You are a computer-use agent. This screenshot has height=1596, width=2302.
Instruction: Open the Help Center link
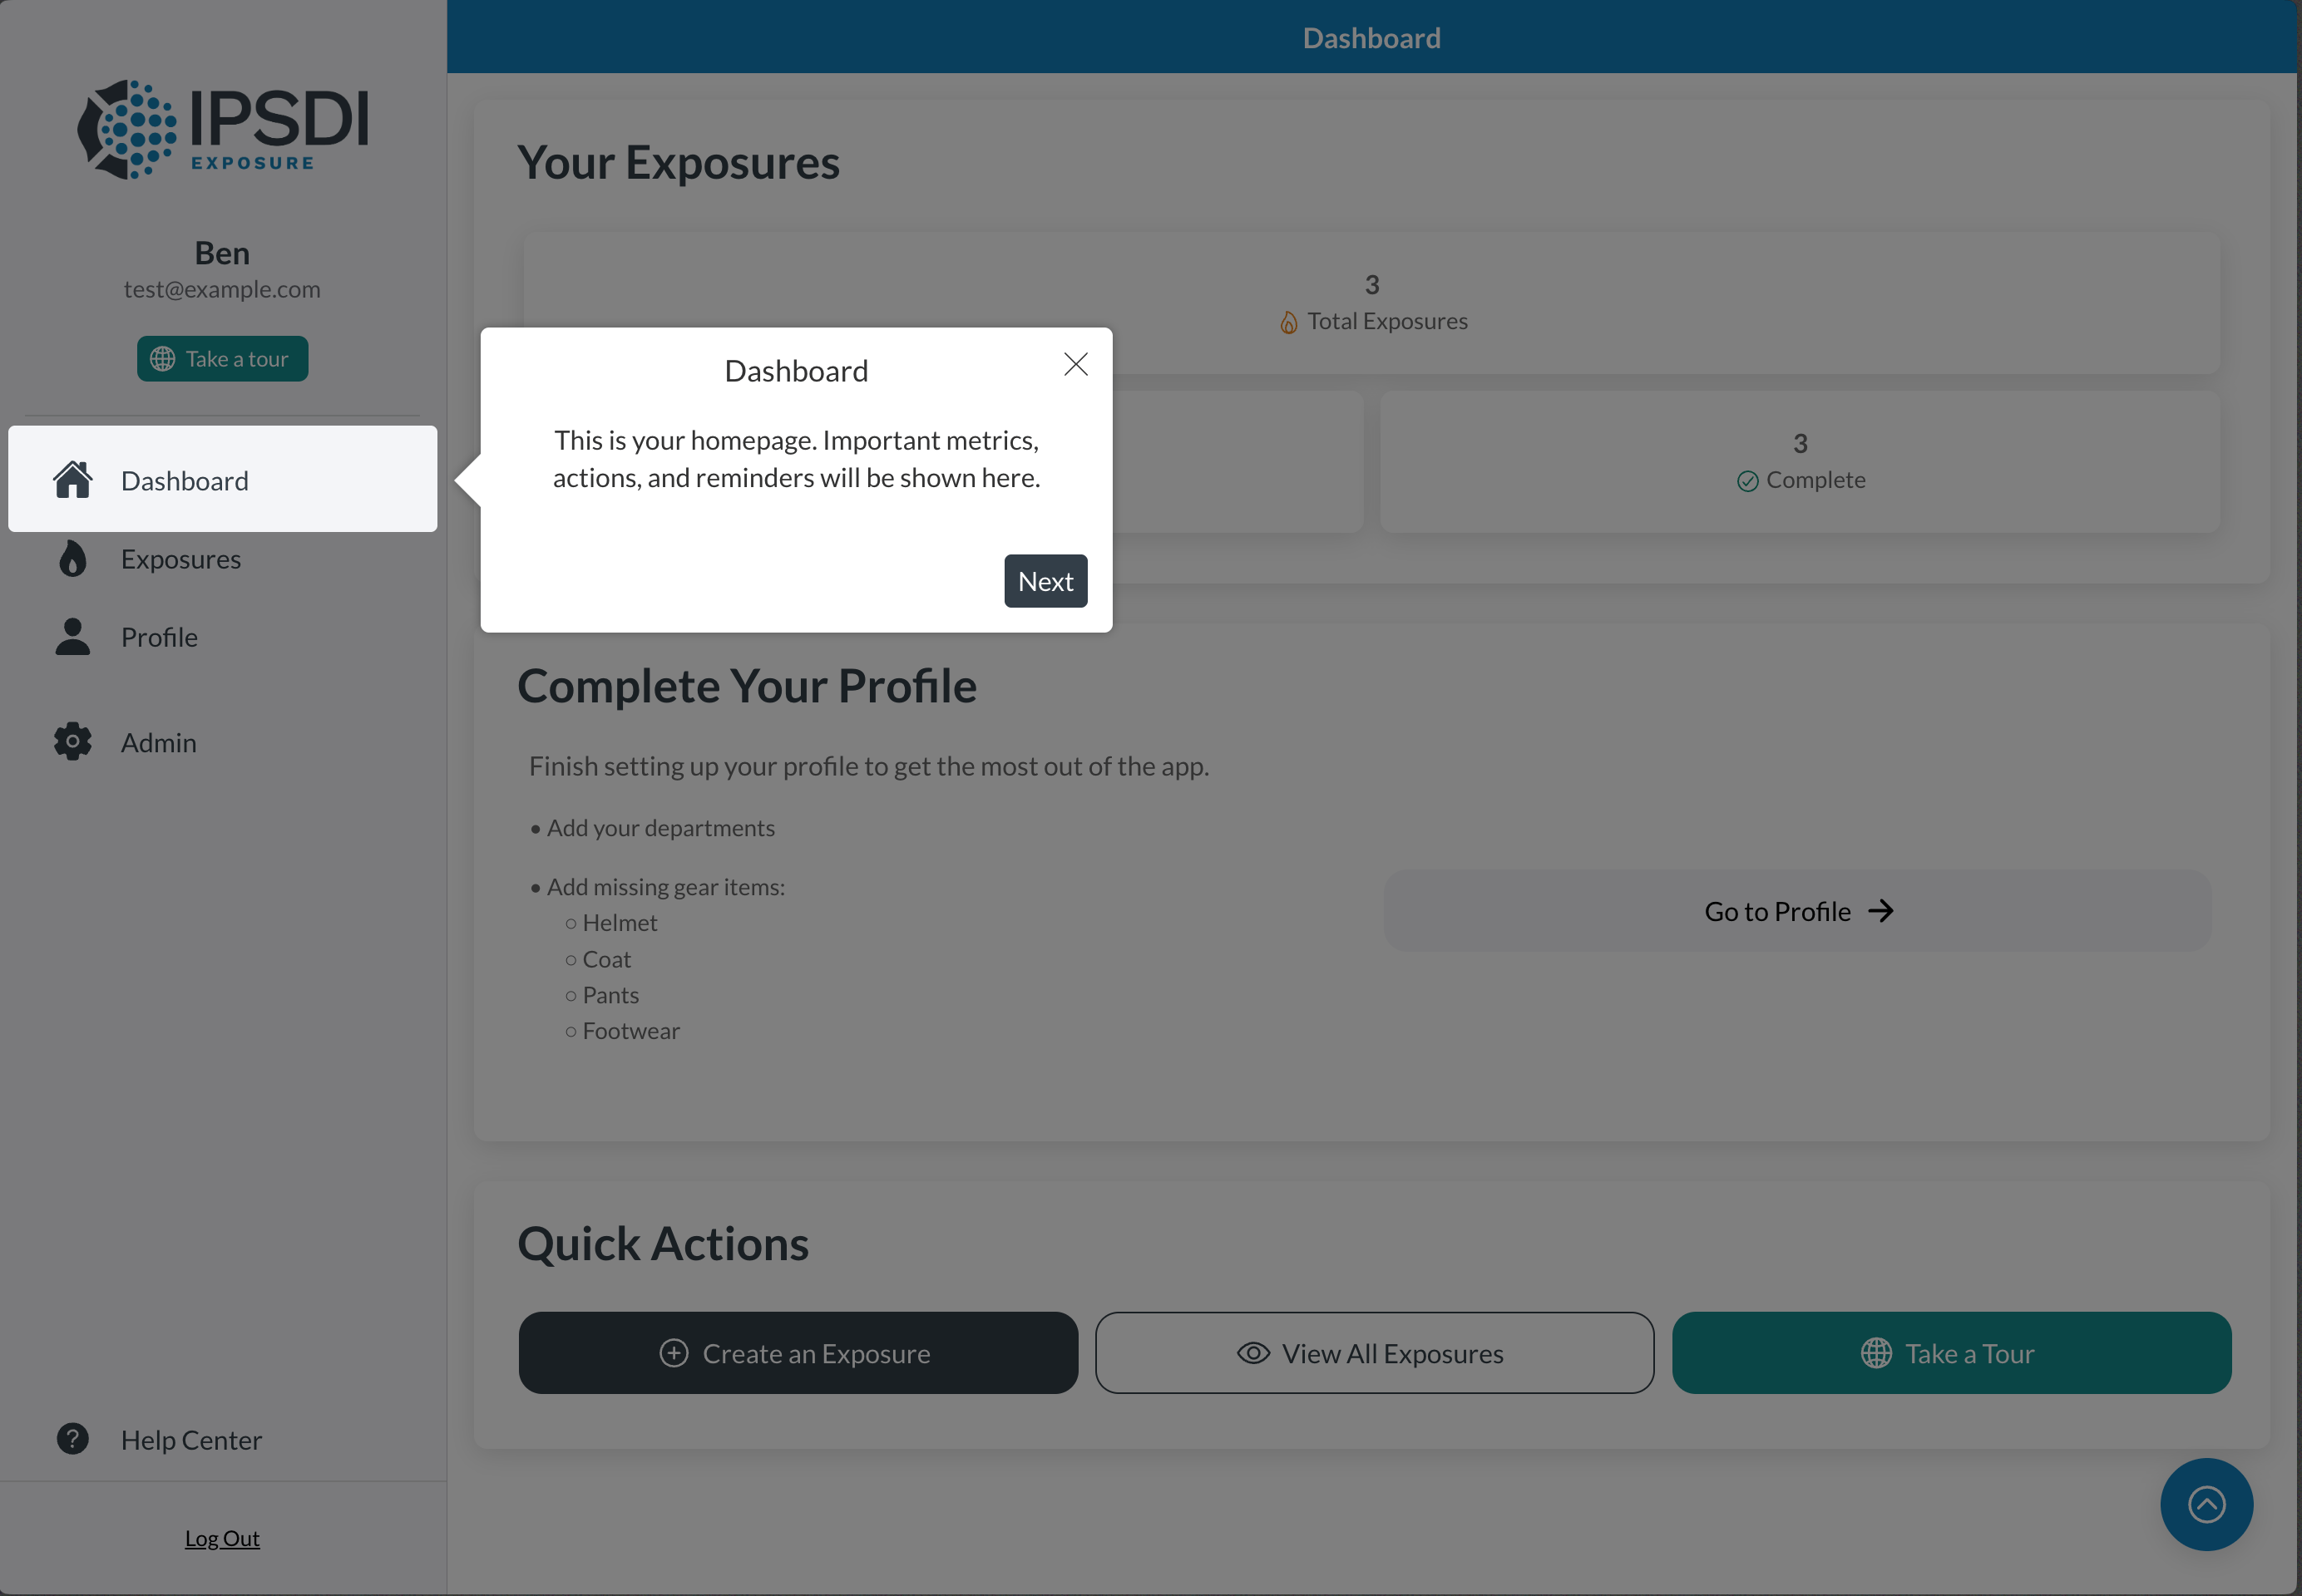coord(191,1440)
